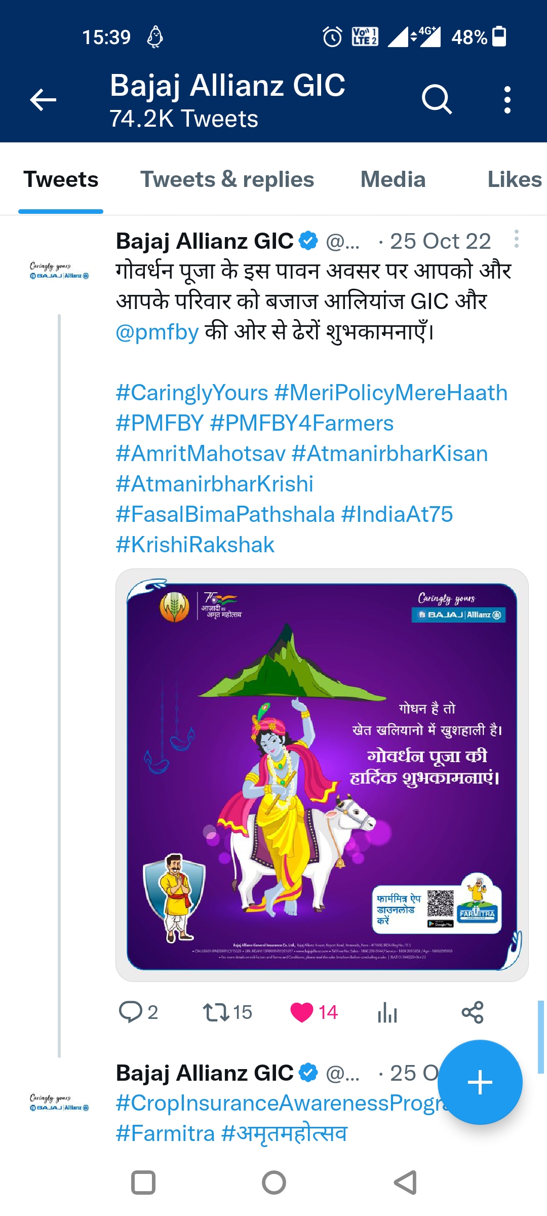547x1216 pixels.
Task: Open Android recent apps square button
Action: (143, 1183)
